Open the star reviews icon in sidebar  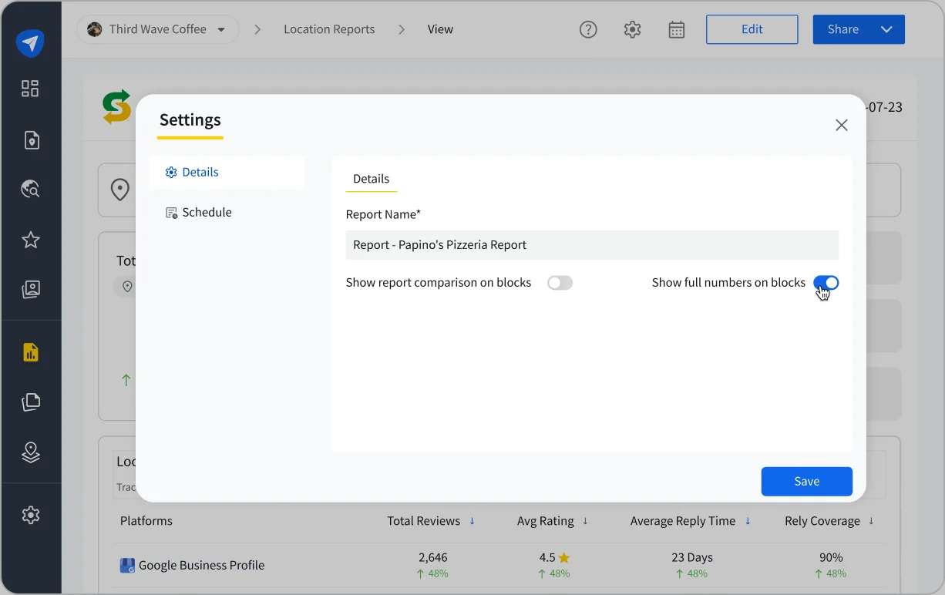click(31, 240)
